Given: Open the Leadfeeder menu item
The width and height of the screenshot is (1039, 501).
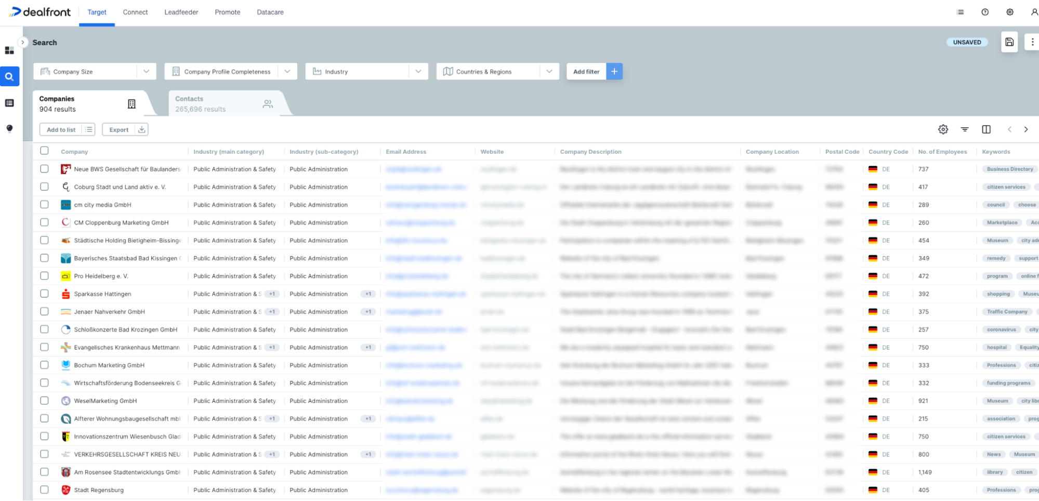Looking at the screenshot, I should click(181, 12).
